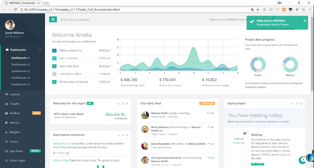Close the New data for the report panel
The image size is (314, 168).
tap(127, 104)
